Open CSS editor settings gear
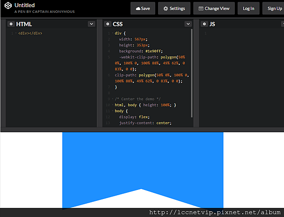 [x=108, y=24]
